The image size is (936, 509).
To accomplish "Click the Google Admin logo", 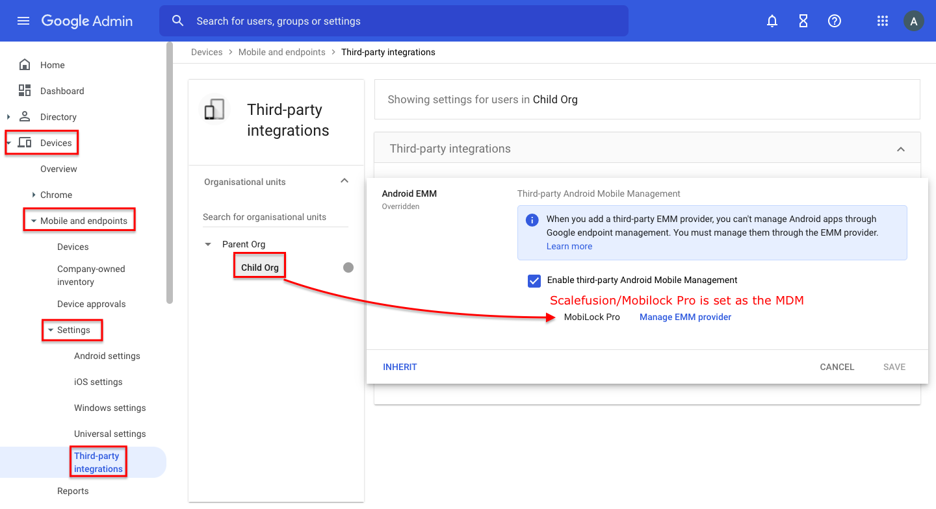I will pos(87,21).
